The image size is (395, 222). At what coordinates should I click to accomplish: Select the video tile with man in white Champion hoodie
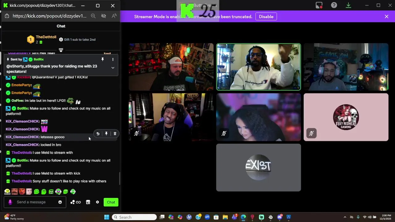coord(259,67)
